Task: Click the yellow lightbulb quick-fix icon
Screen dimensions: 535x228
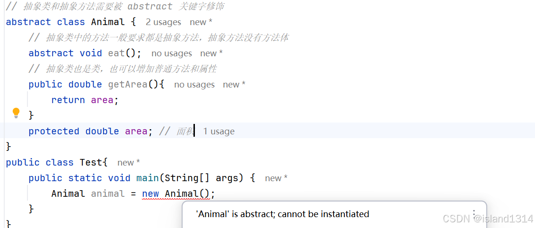Action: 16,113
